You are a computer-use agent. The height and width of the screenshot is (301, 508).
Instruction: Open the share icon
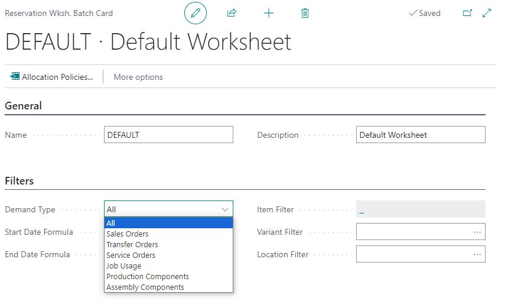tap(232, 13)
